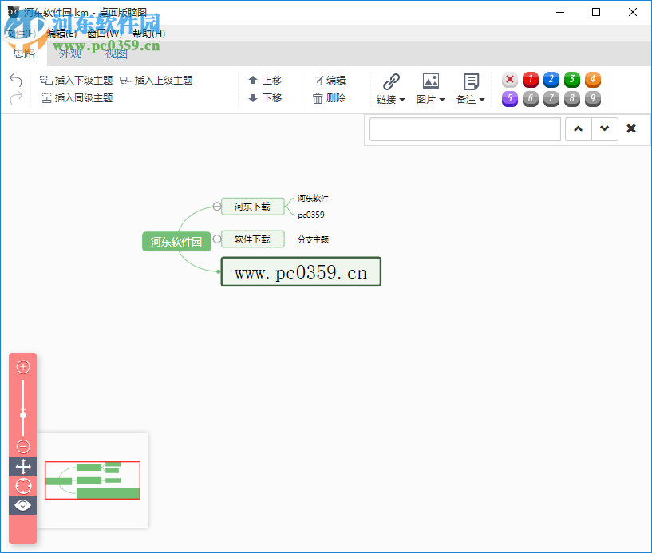Switch to the 思路 tab
This screenshot has height=553, width=652.
pyautogui.click(x=24, y=53)
